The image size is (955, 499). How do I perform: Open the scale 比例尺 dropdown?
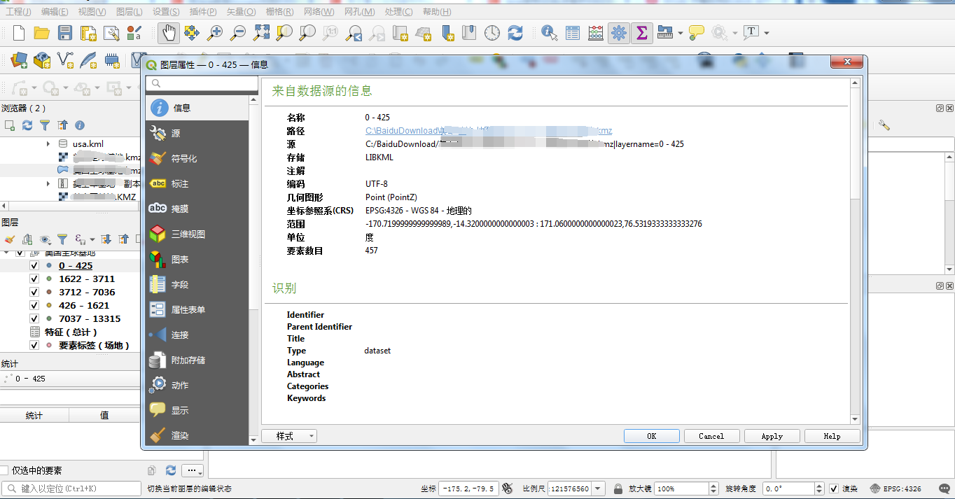tap(598, 488)
